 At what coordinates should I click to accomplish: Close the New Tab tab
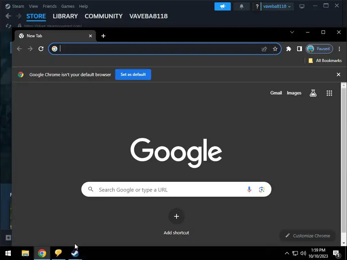pyautogui.click(x=90, y=36)
